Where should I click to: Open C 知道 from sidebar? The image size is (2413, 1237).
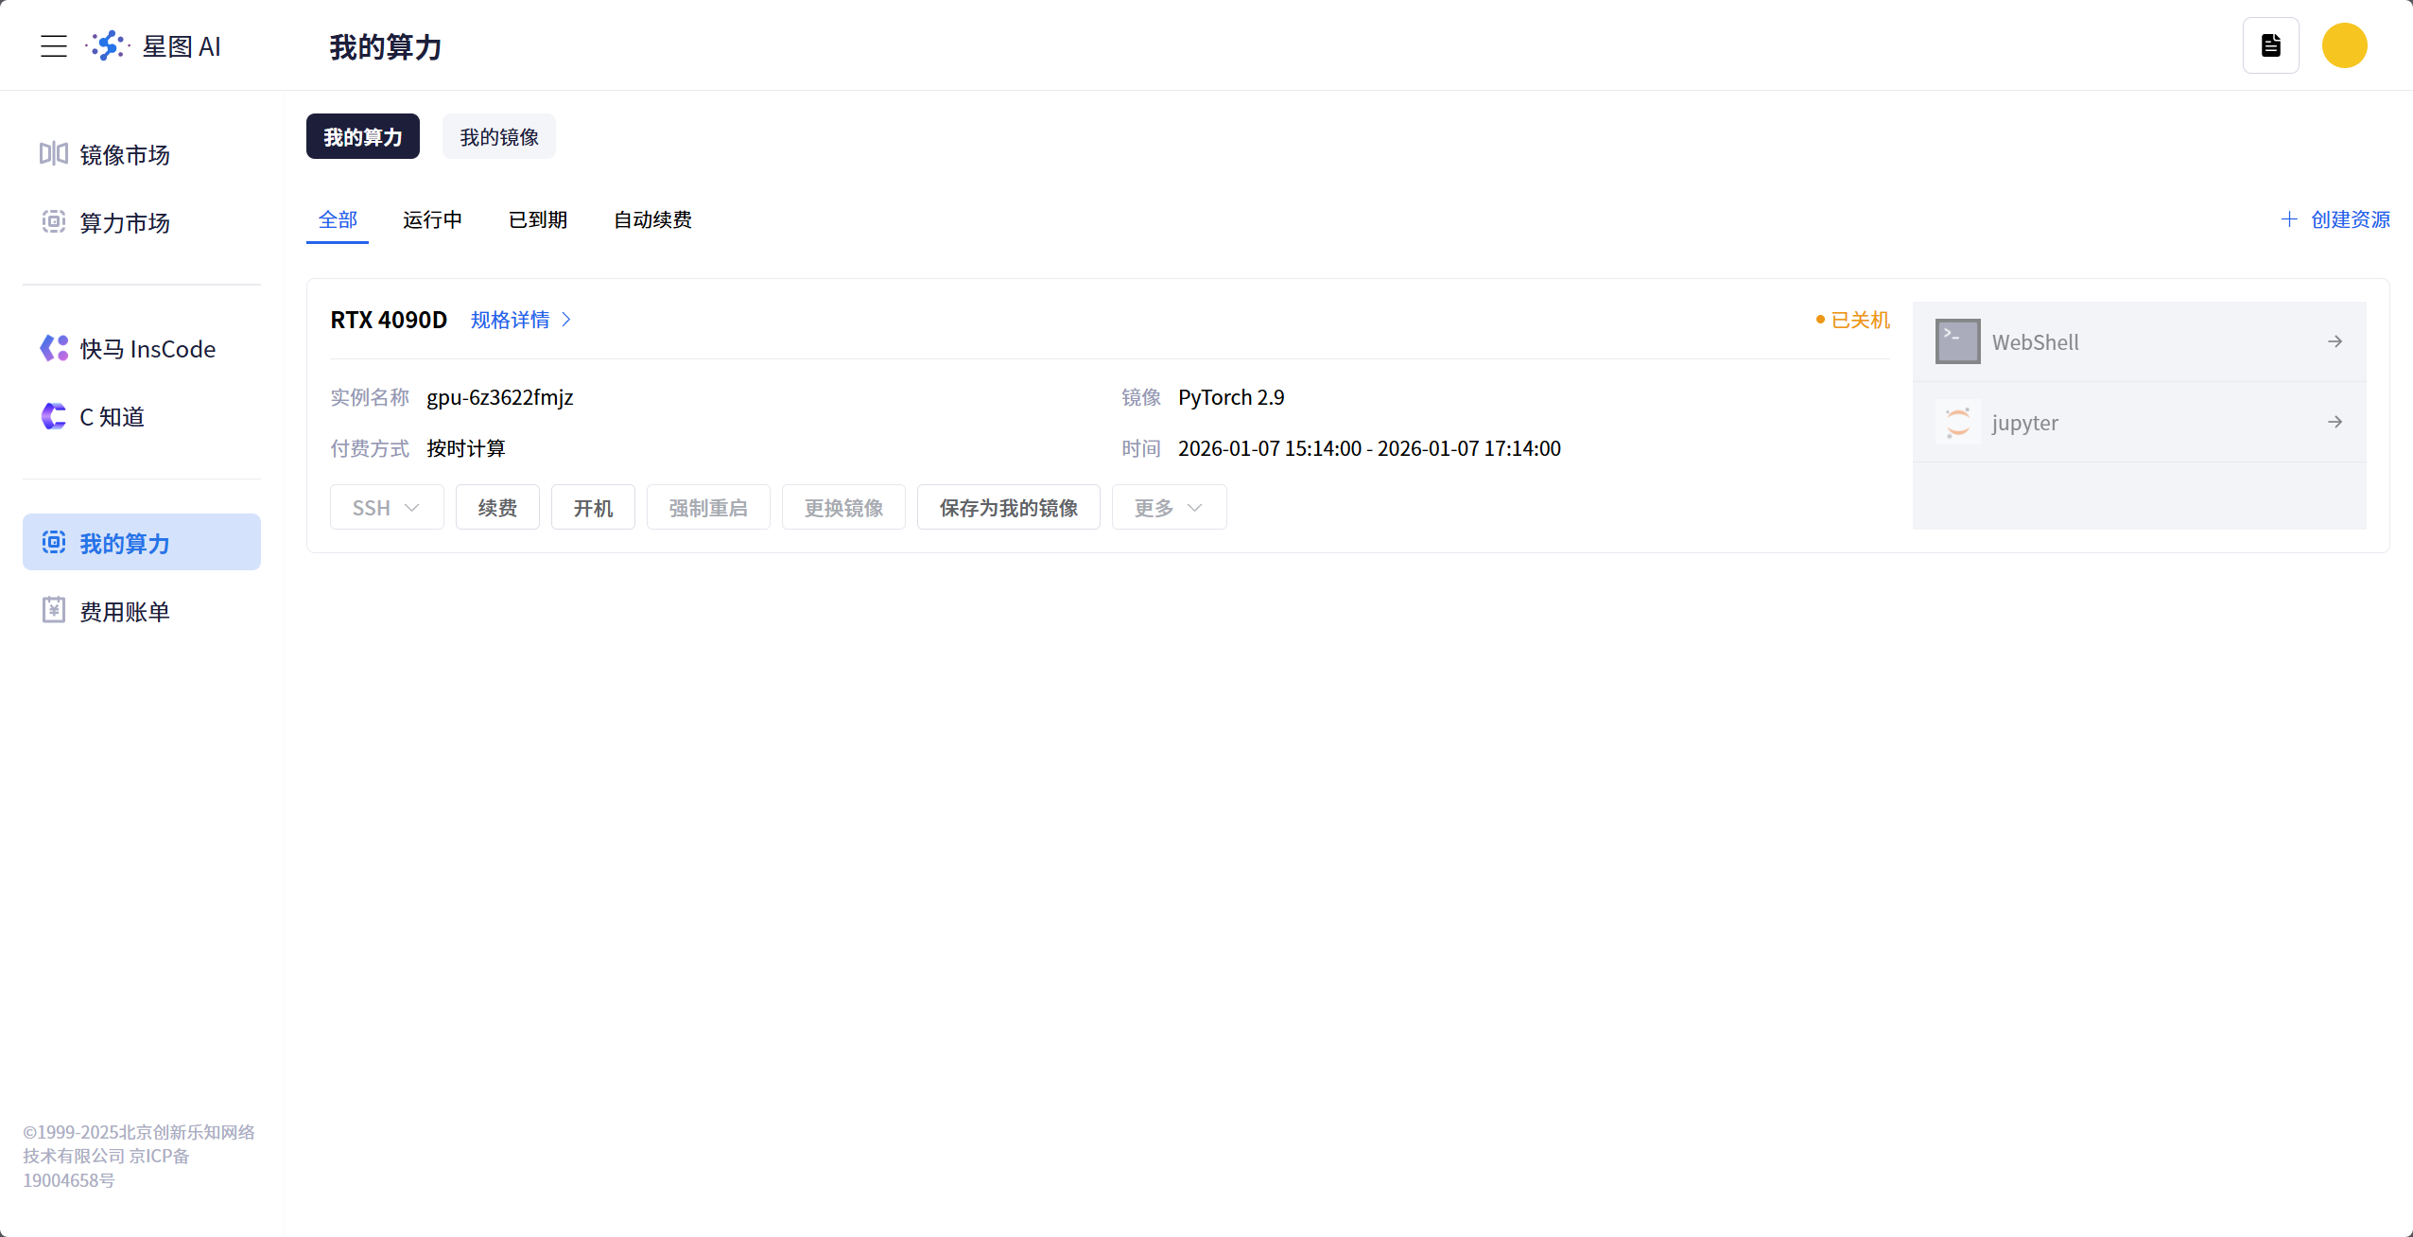111,416
